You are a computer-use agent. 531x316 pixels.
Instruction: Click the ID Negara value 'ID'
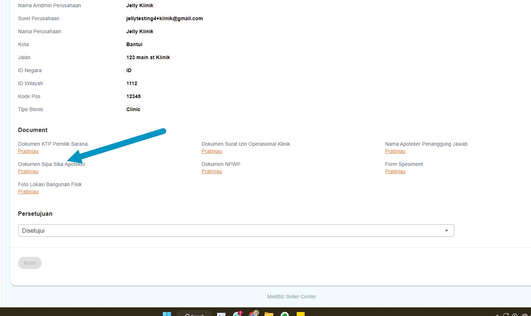(x=129, y=70)
